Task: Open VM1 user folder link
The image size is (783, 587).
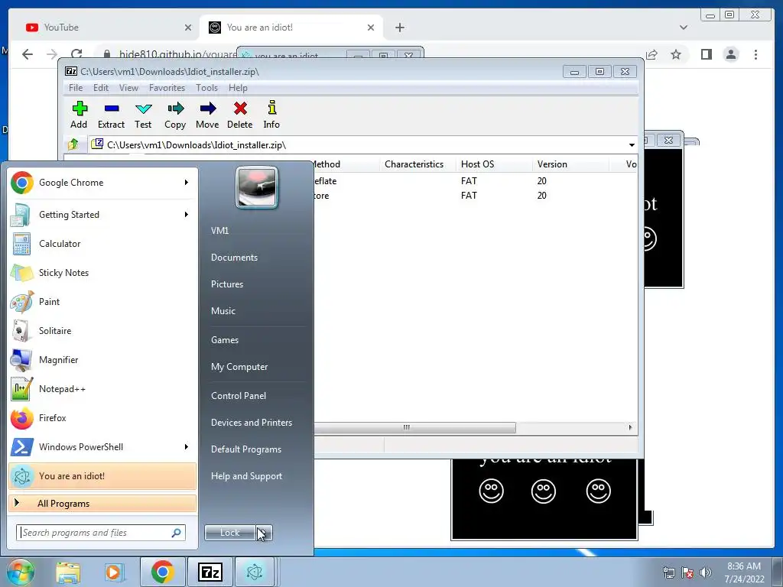Action: click(219, 231)
